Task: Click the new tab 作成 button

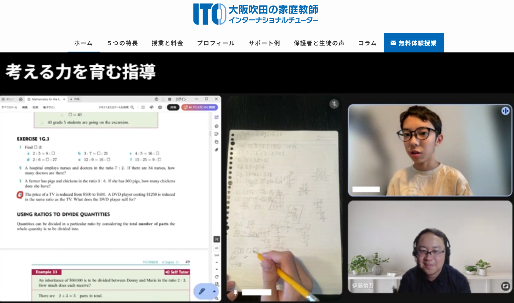Action: pyautogui.click(x=74, y=99)
